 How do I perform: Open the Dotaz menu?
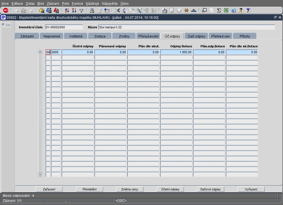click(x=30, y=4)
